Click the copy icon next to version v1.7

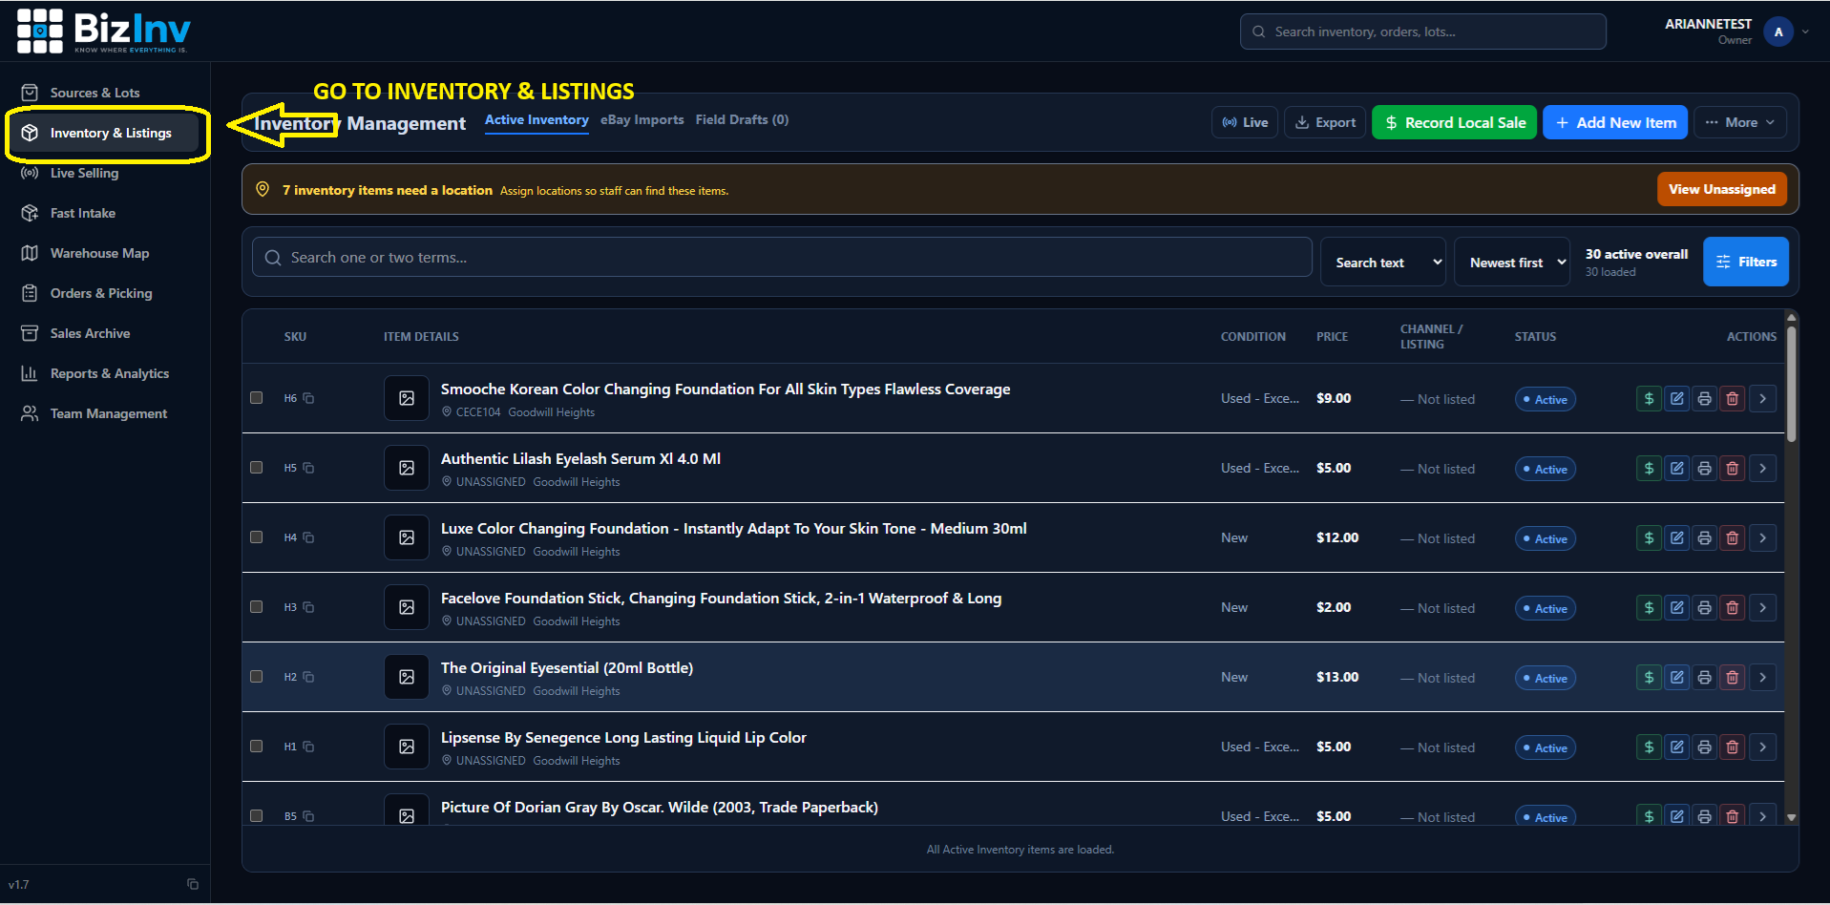click(x=193, y=884)
